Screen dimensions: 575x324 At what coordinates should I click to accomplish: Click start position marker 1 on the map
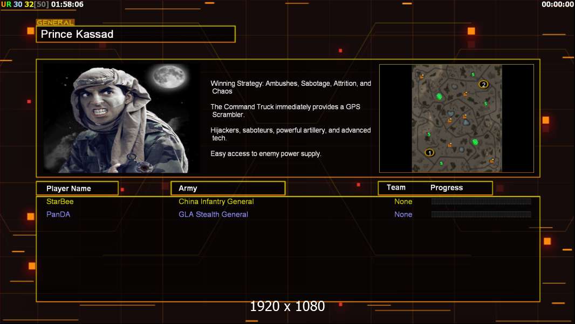pyautogui.click(x=429, y=153)
